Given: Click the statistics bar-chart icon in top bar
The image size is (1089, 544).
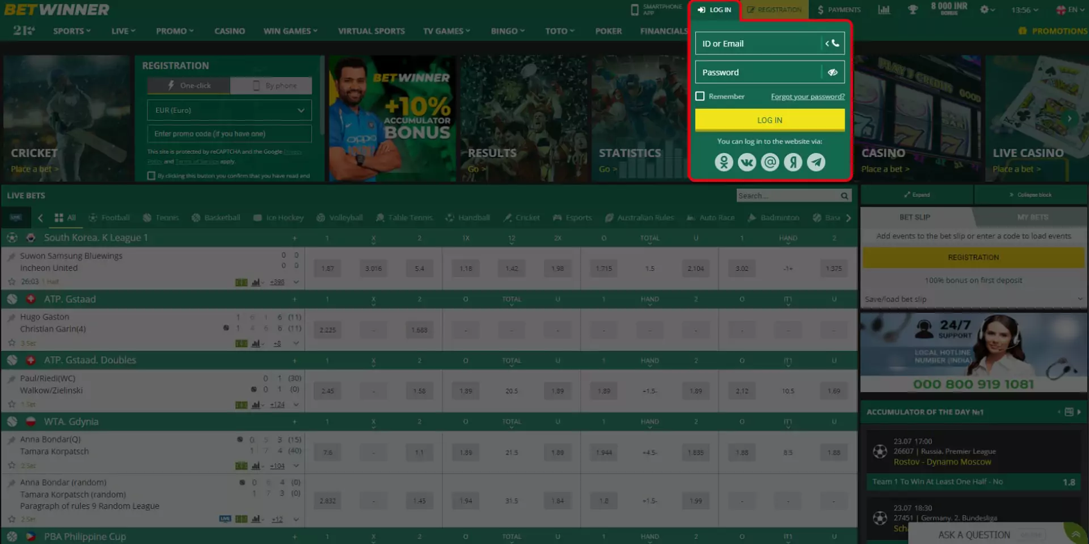Looking at the screenshot, I should [x=885, y=10].
